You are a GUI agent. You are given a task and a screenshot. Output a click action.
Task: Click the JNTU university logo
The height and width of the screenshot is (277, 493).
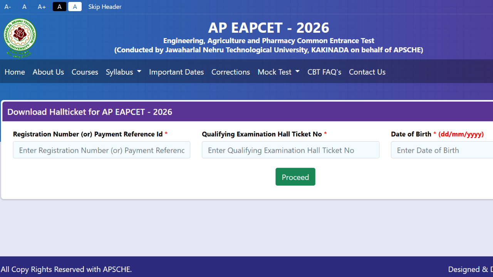click(x=20, y=38)
